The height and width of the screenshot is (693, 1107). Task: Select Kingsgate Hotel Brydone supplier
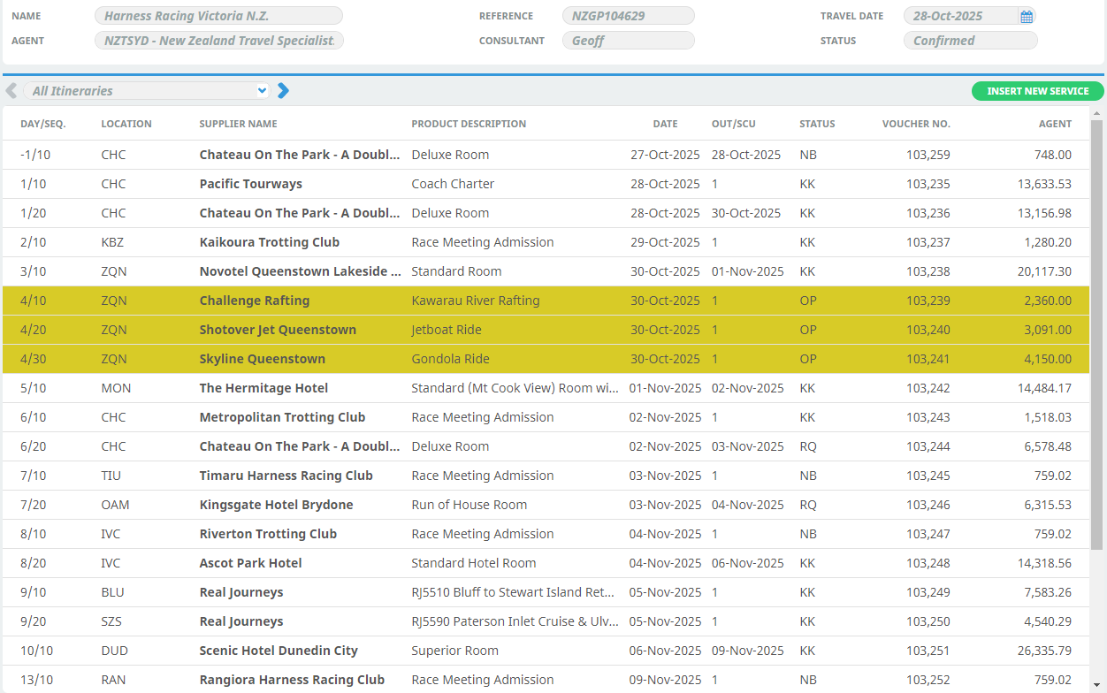[277, 505]
